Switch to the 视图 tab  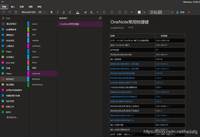coord(31,7)
